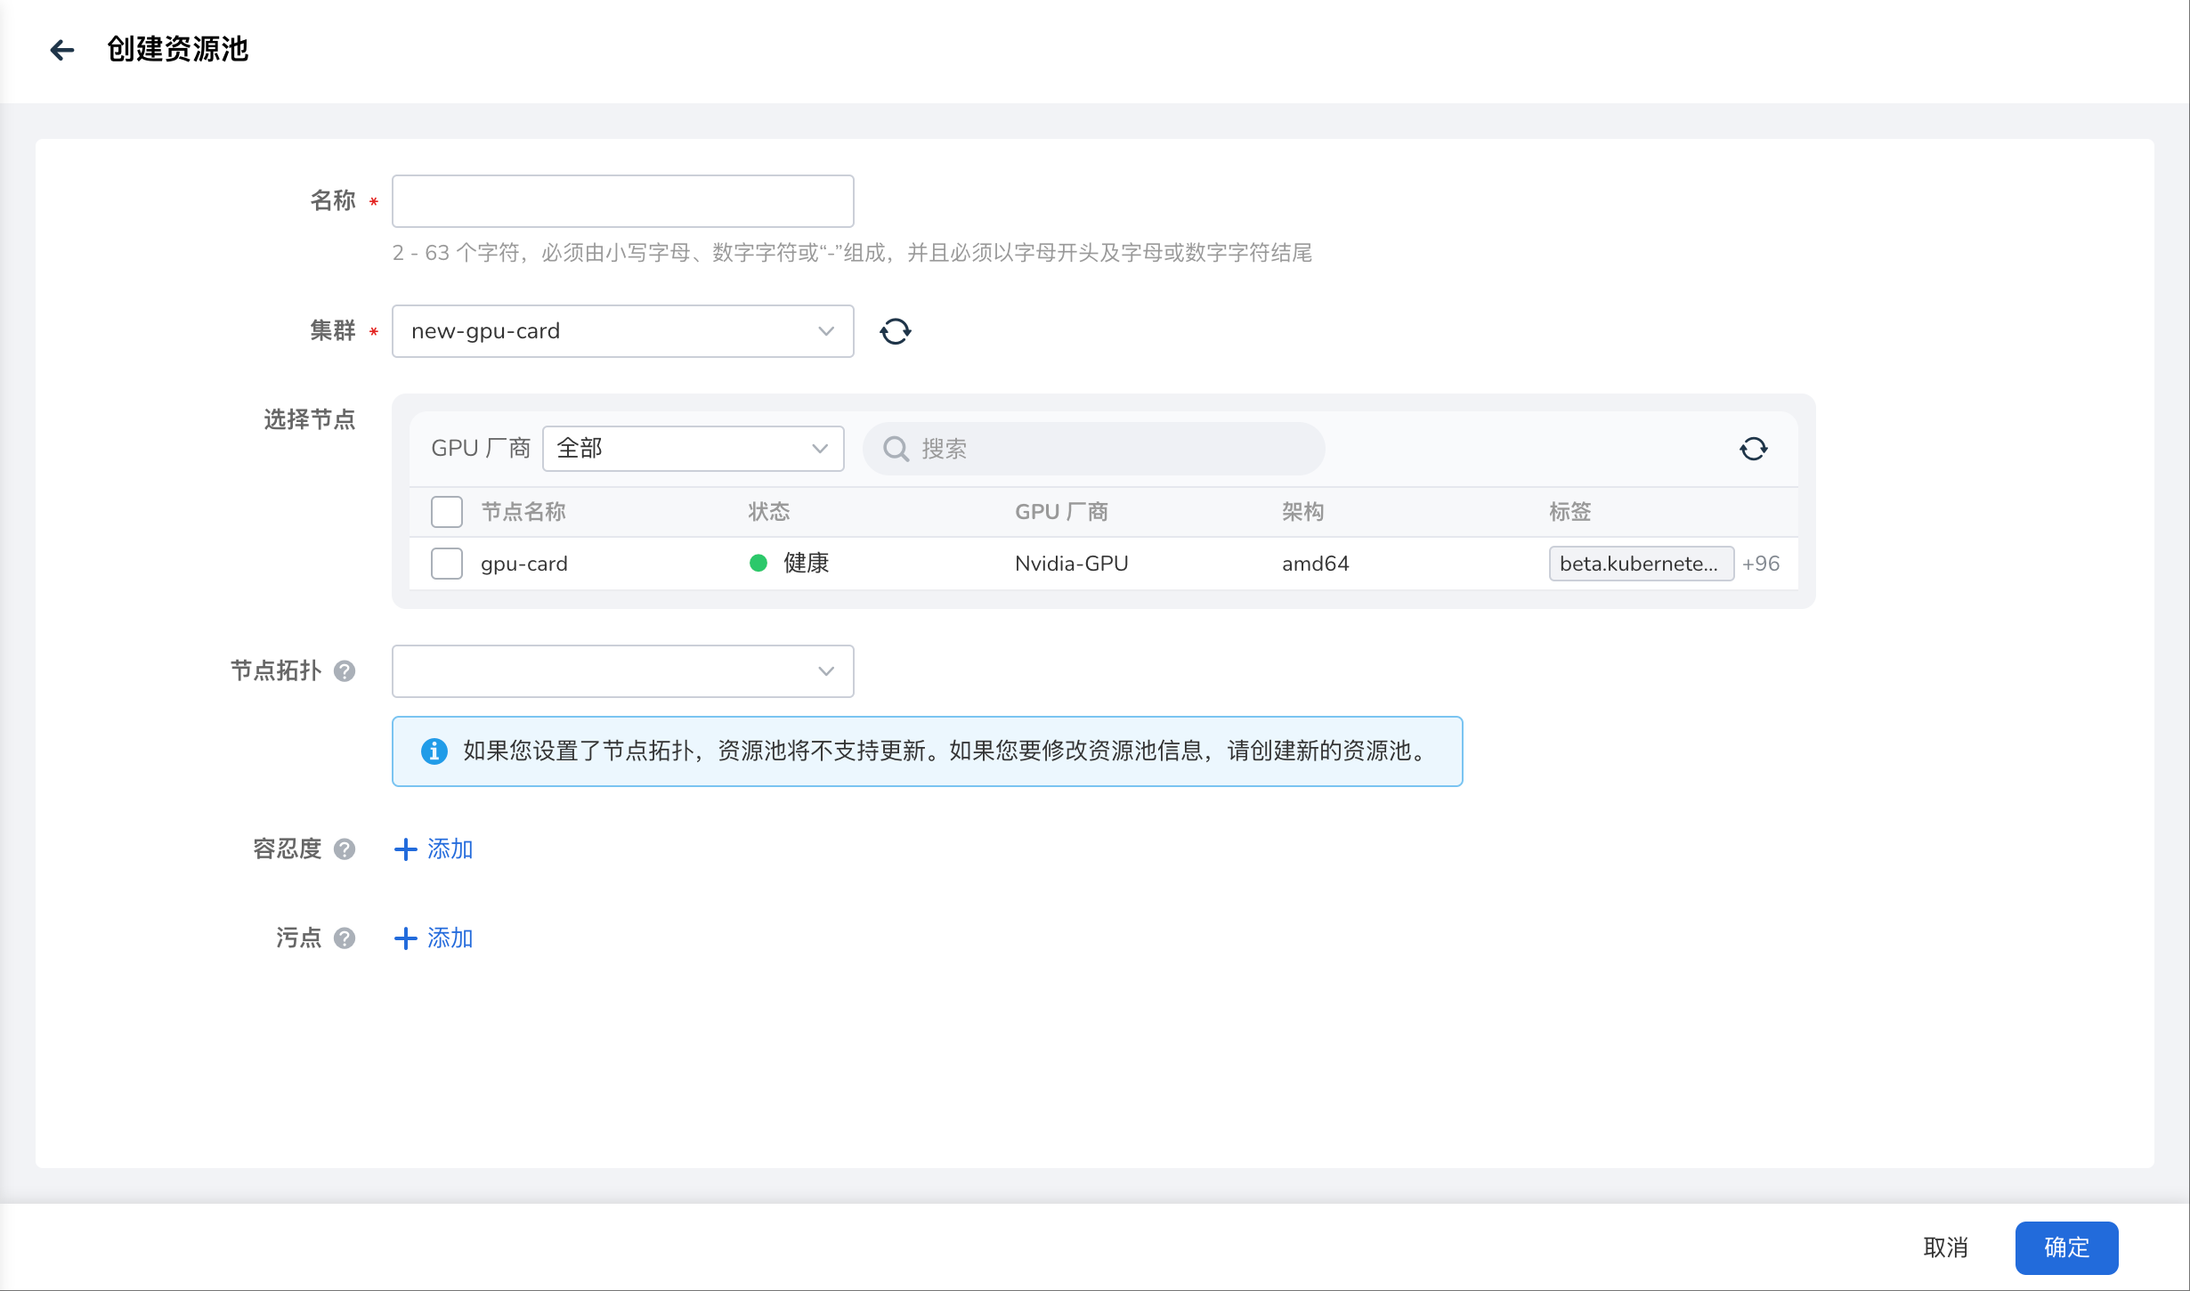Click the 取消 button
Screen dimensions: 2190x1291
click(1945, 1247)
